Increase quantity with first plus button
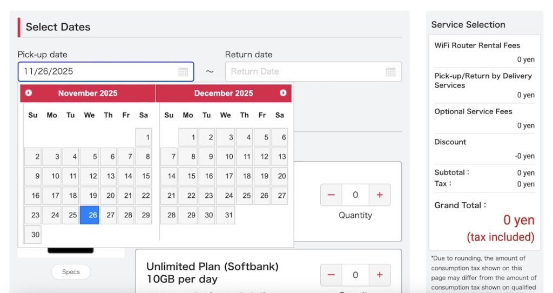This screenshot has width=553, height=293. (x=380, y=195)
